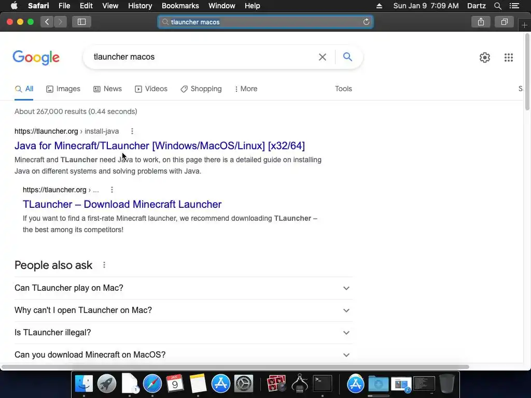Open Calendar in the dock
This screenshot has width=531, height=398.
(x=175, y=383)
